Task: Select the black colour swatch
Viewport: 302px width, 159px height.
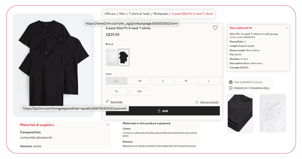Action: coord(124,57)
